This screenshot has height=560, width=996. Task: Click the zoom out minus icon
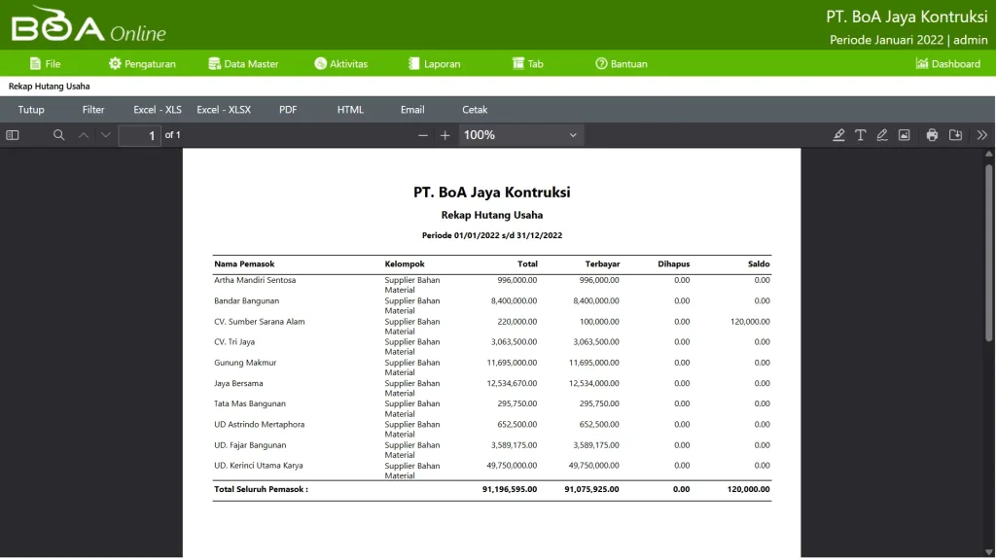423,135
